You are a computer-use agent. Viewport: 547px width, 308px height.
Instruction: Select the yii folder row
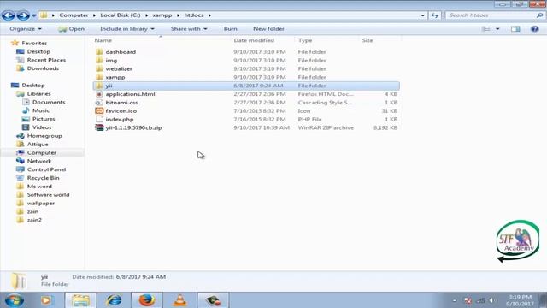coord(246,86)
